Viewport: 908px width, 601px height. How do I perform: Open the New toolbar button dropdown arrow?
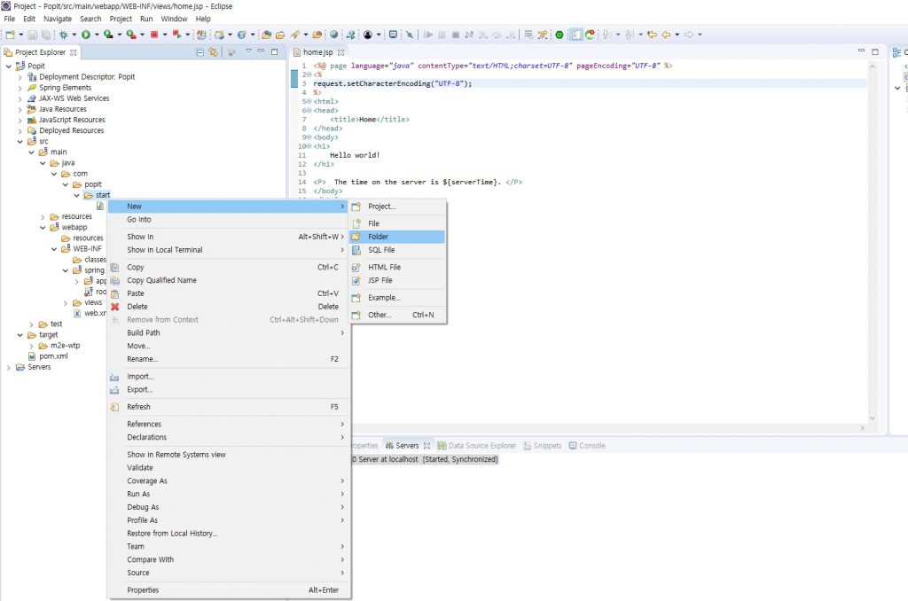[x=20, y=35]
